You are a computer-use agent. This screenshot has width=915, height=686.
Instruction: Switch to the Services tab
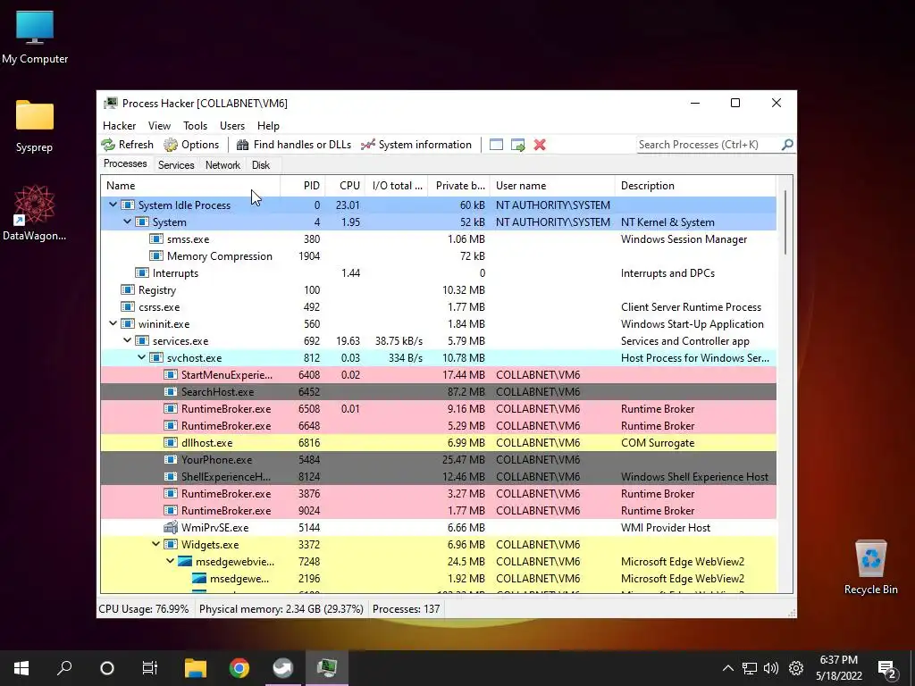click(176, 165)
